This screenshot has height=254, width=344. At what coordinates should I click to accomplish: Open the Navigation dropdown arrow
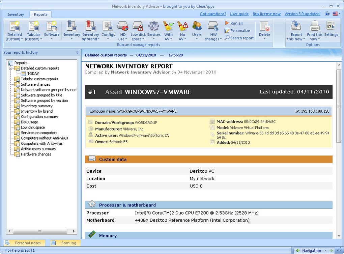(x=325, y=251)
